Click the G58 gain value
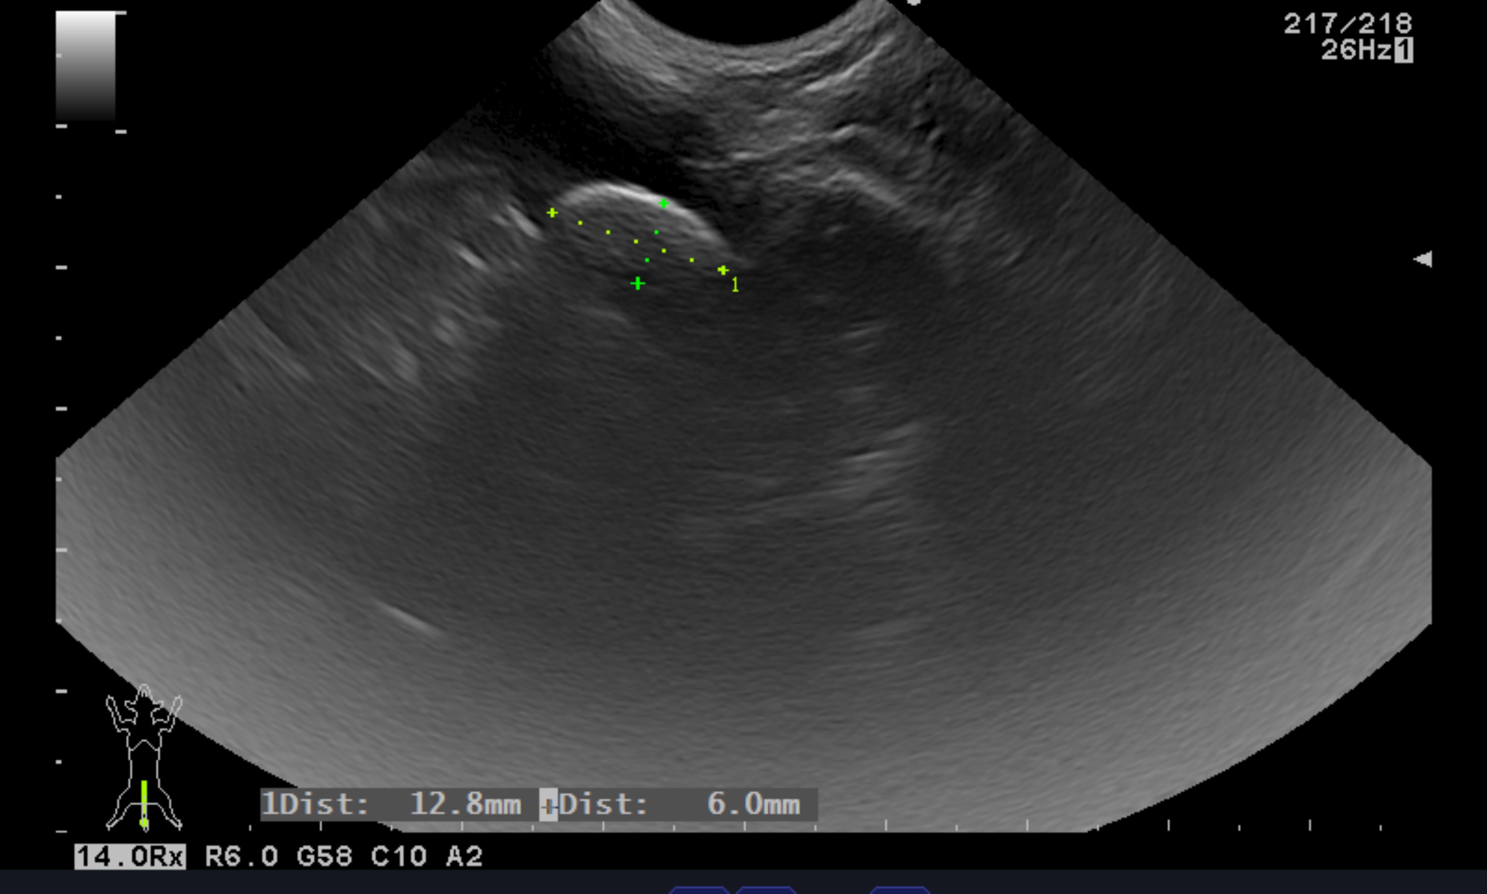The width and height of the screenshot is (1487, 894). click(x=324, y=856)
